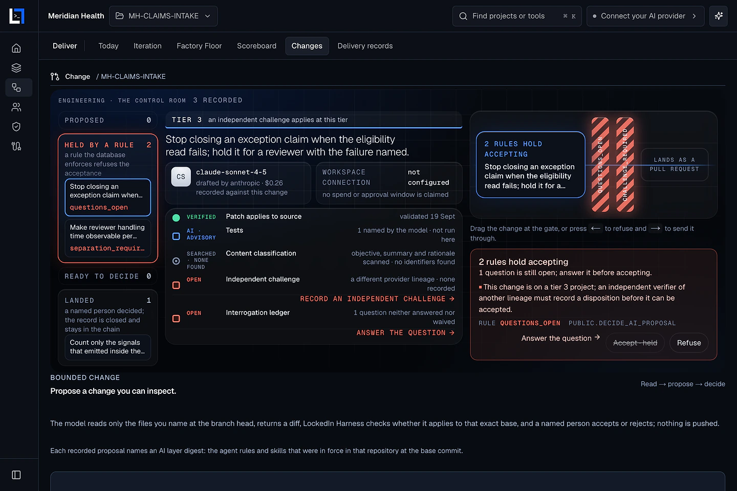Open the people icon in sidebar
Viewport: 737px width, 491px height.
point(16,107)
